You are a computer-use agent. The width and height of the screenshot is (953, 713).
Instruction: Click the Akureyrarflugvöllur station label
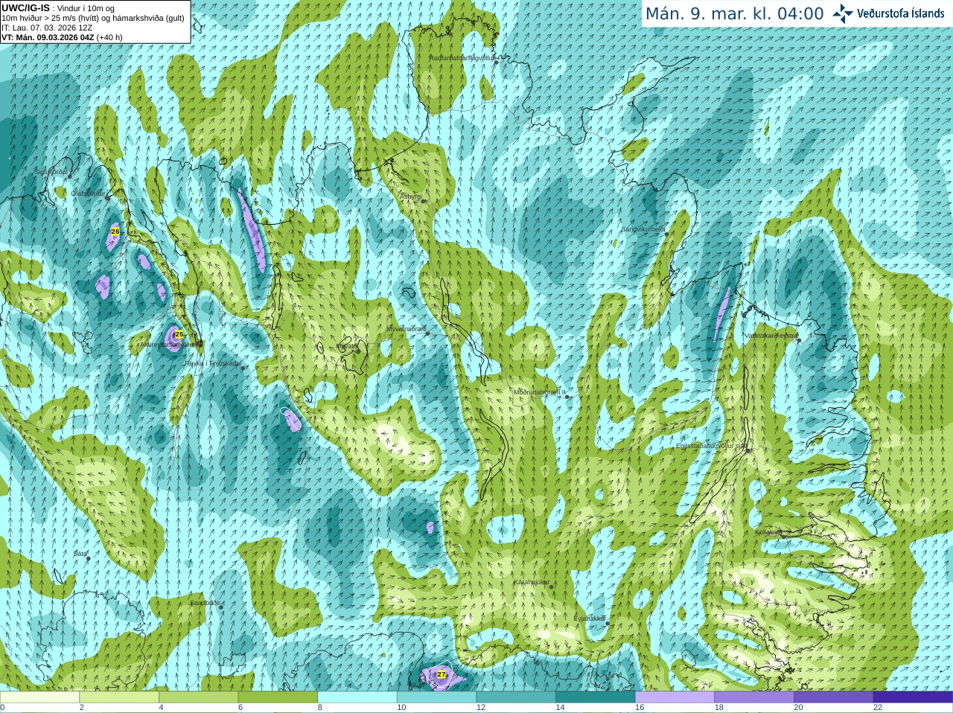(168, 345)
